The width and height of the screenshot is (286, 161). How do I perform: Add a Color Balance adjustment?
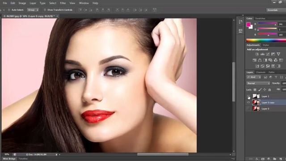pos(260,60)
